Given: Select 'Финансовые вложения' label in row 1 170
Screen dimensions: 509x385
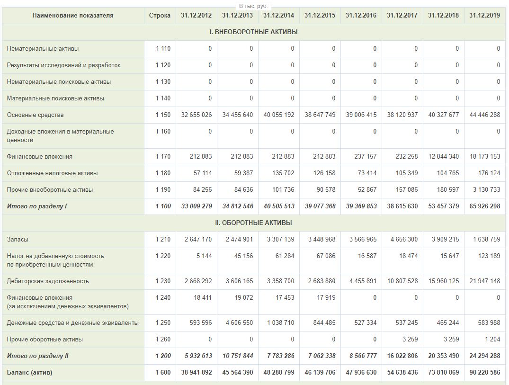Looking at the screenshot, I should point(40,156).
